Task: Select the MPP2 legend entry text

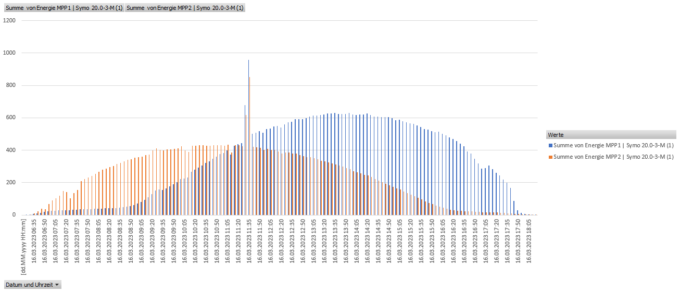Action: pyautogui.click(x=613, y=157)
